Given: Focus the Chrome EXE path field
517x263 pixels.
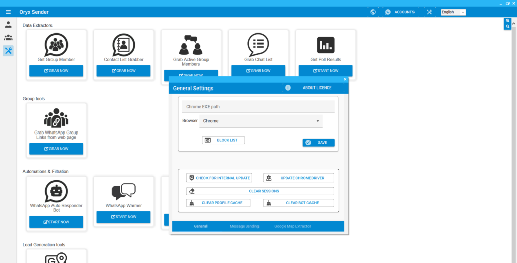Looking at the screenshot, I should coord(258,107).
